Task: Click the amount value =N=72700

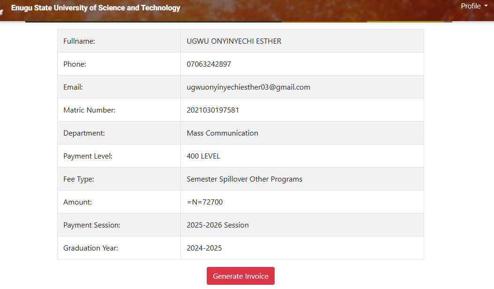Action: tap(204, 202)
